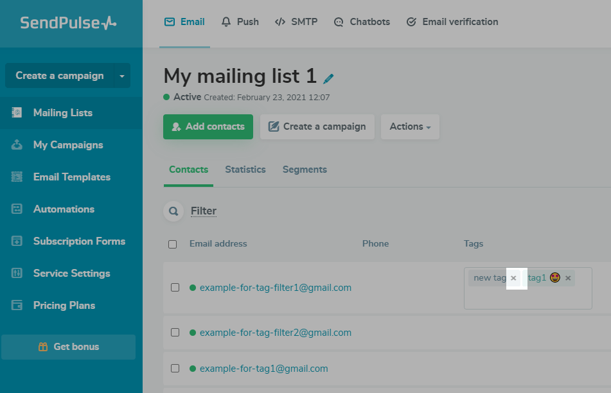The image size is (611, 393).
Task: Open the Actions dropdown menu
Action: 410,127
